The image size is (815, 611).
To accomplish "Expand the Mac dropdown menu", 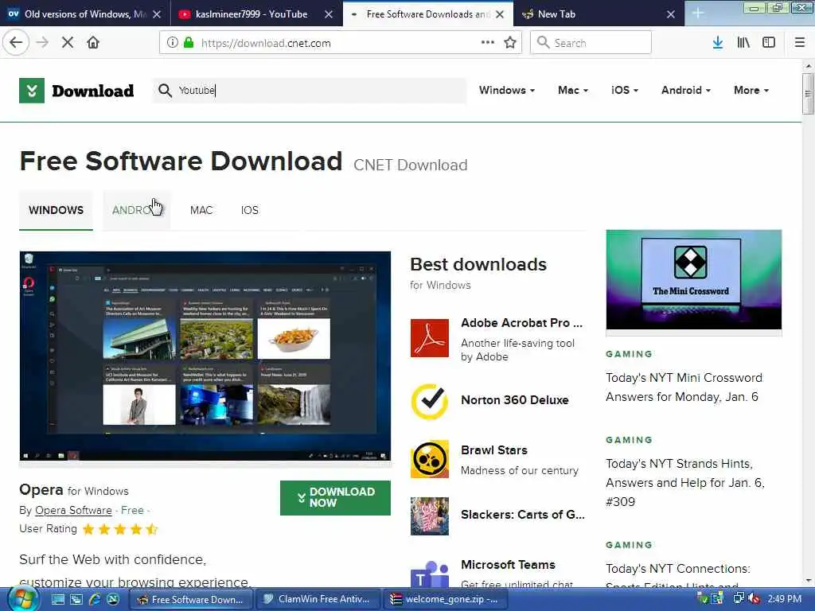I will point(573,90).
